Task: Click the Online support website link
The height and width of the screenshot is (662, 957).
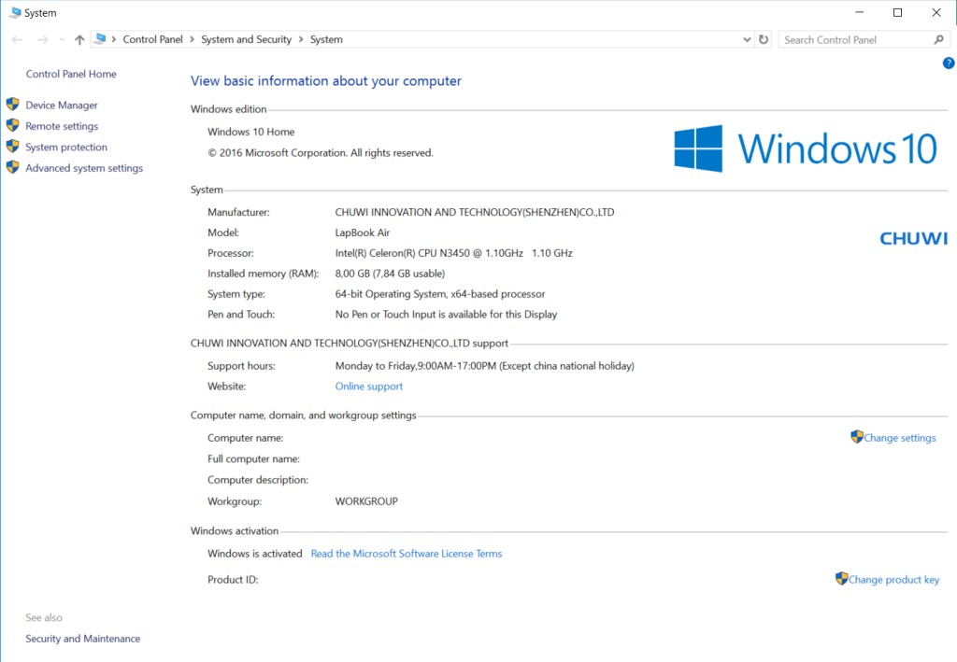Action: pos(368,386)
